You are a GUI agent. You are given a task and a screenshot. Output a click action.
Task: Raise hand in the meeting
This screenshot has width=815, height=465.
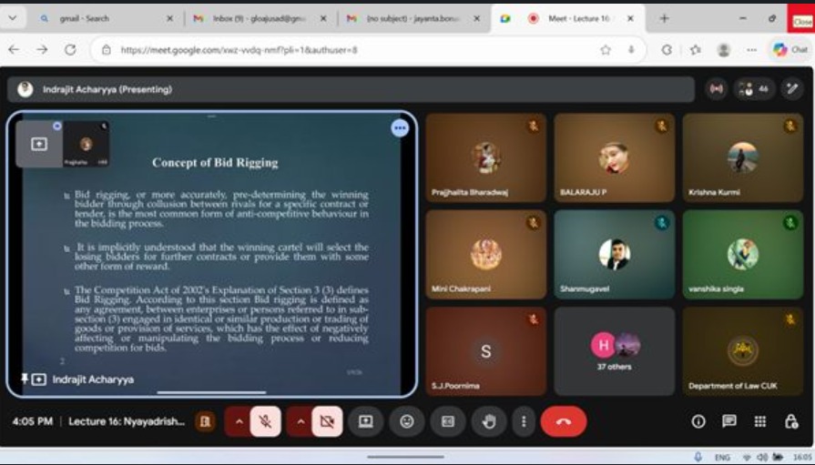(x=488, y=421)
